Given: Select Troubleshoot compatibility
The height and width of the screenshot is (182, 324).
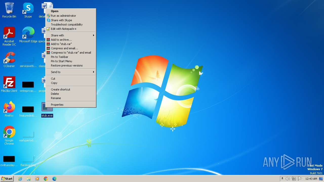Looking at the screenshot, I should [x=71, y=25].
